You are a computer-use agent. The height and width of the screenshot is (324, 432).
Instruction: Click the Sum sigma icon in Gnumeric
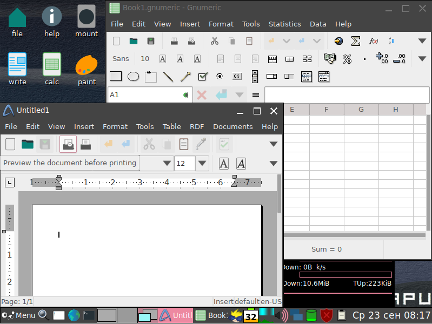tap(356, 41)
